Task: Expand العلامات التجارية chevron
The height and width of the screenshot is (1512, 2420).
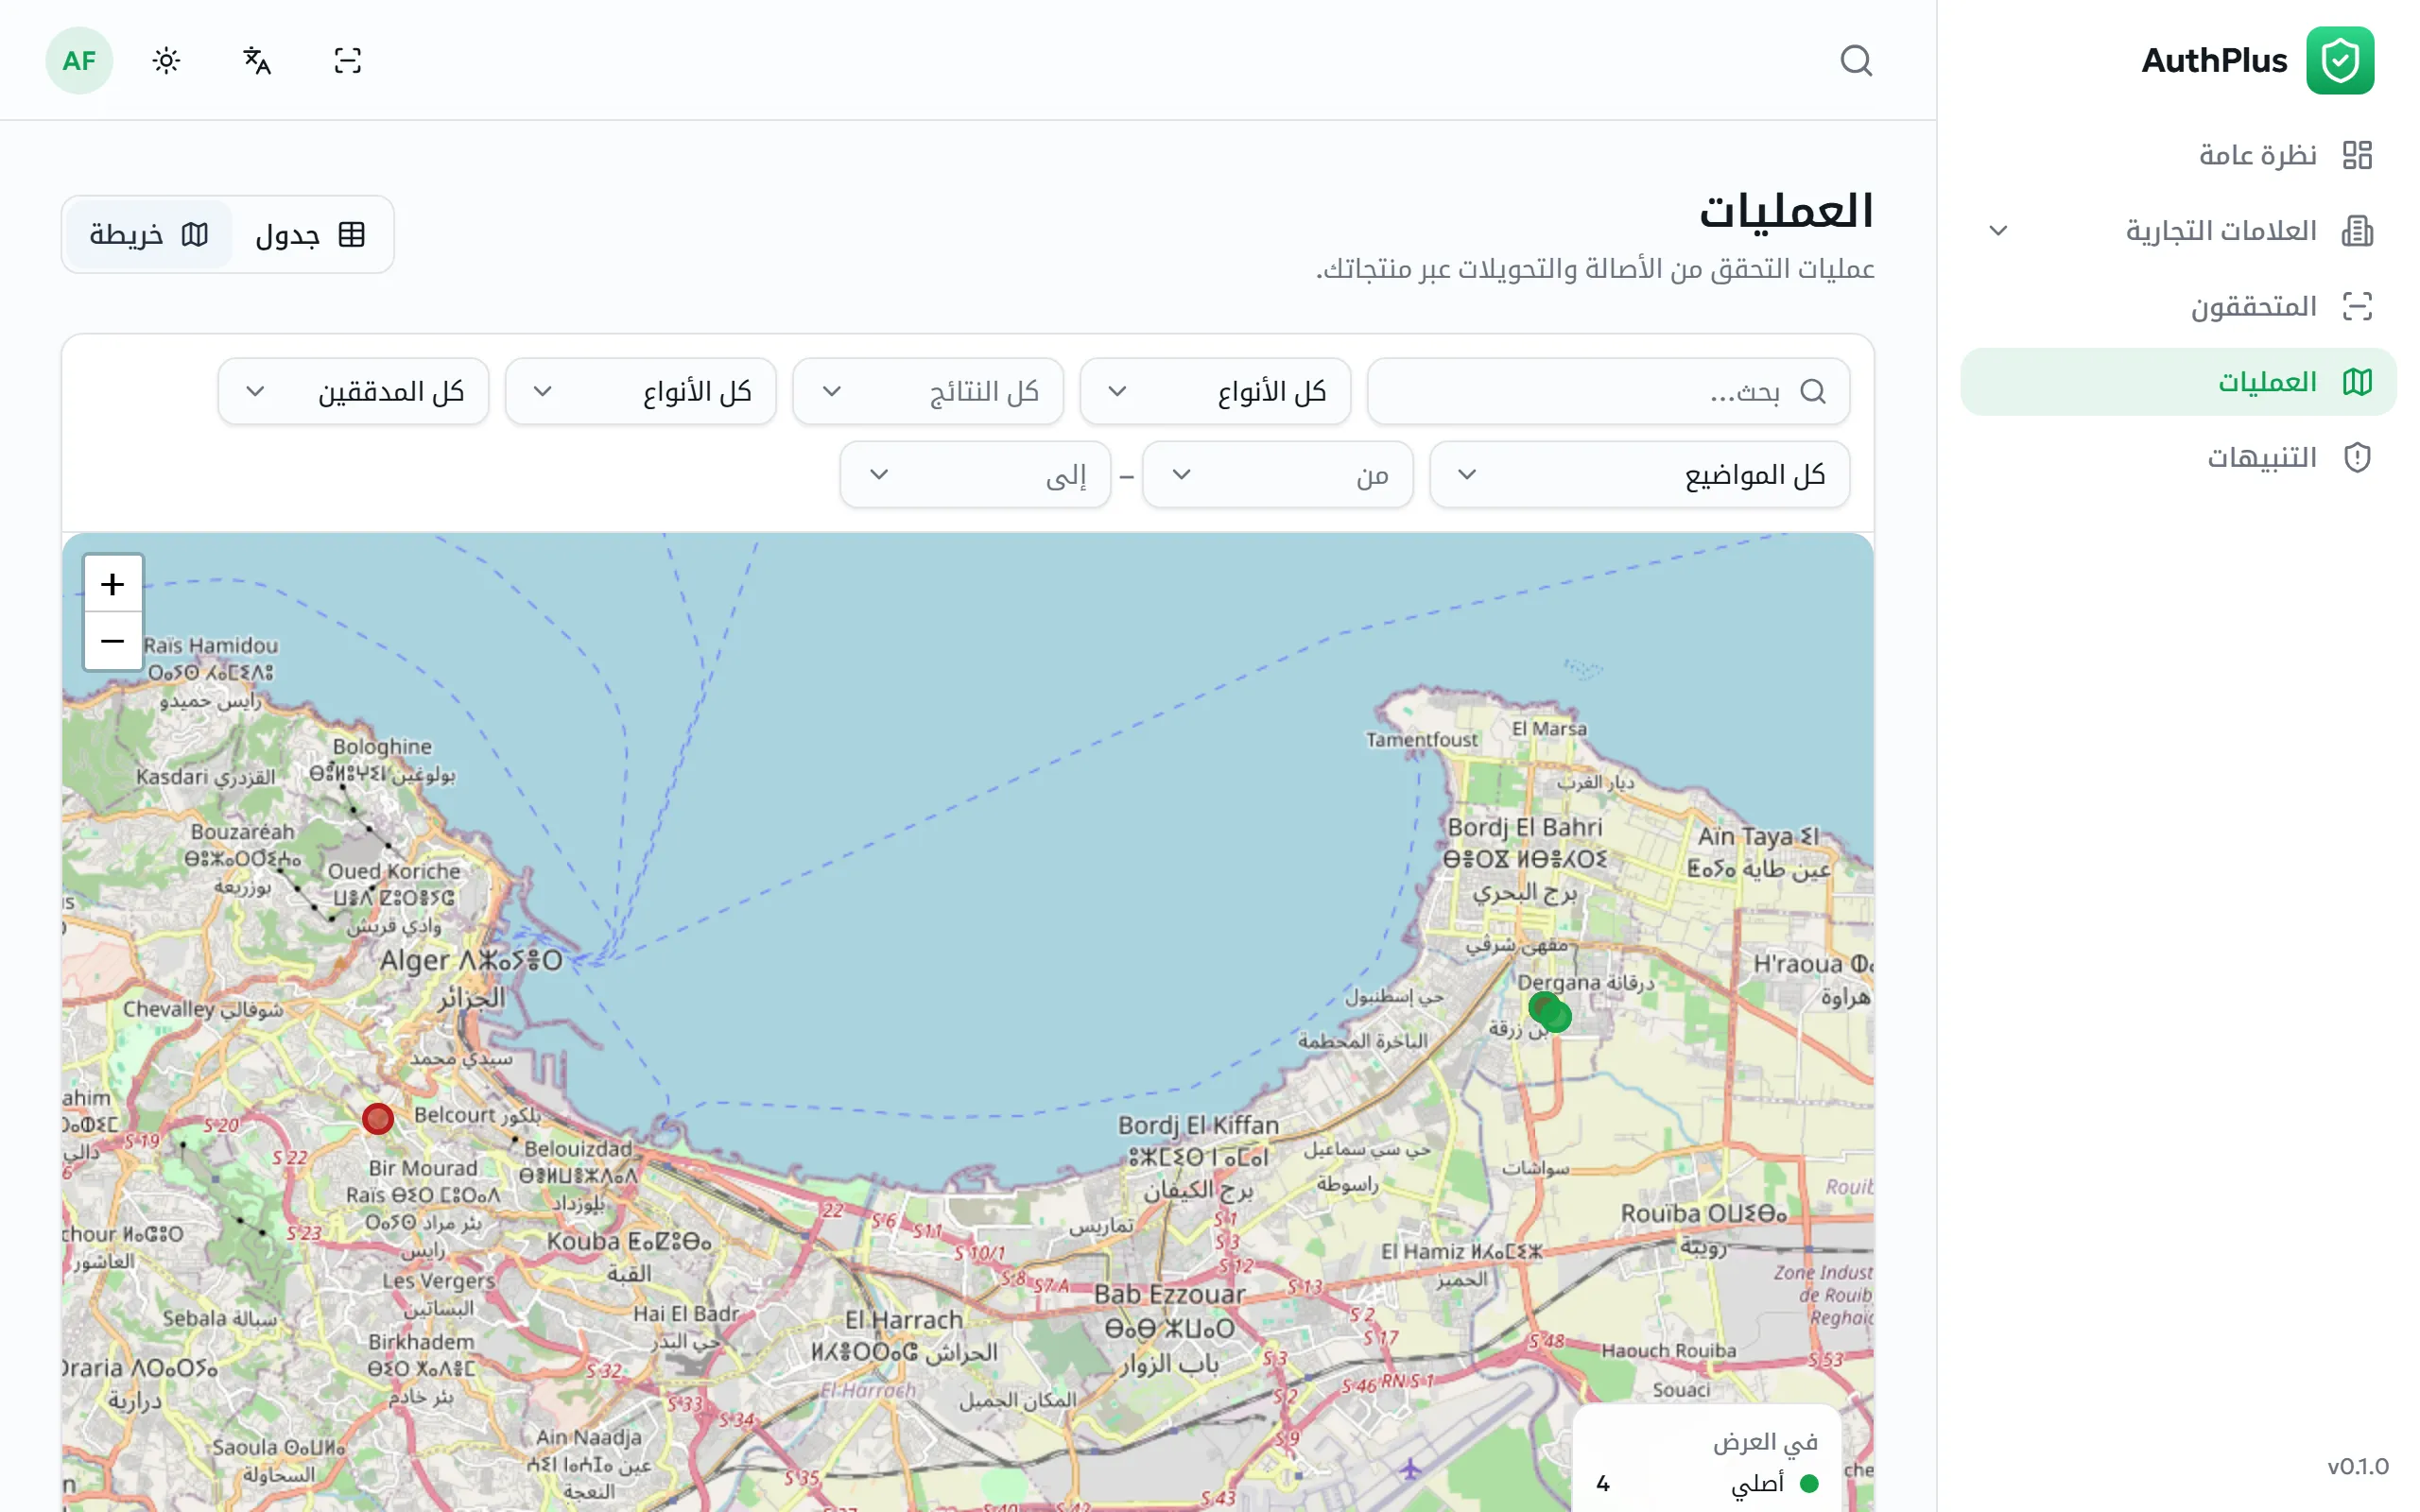Action: [1998, 231]
